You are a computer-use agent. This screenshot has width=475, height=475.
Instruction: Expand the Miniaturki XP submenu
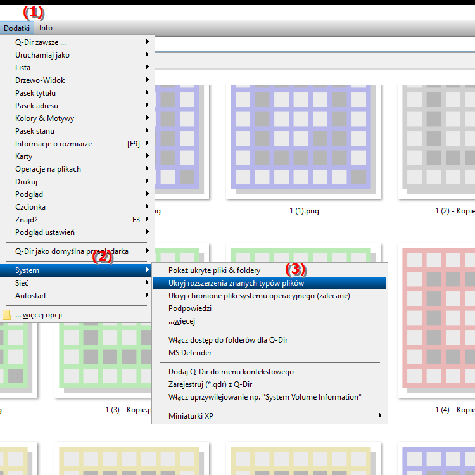pos(270,416)
